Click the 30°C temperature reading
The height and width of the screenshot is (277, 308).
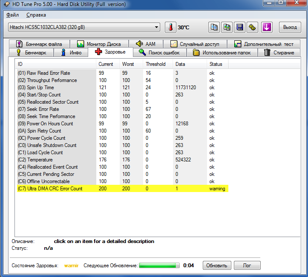point(184,28)
